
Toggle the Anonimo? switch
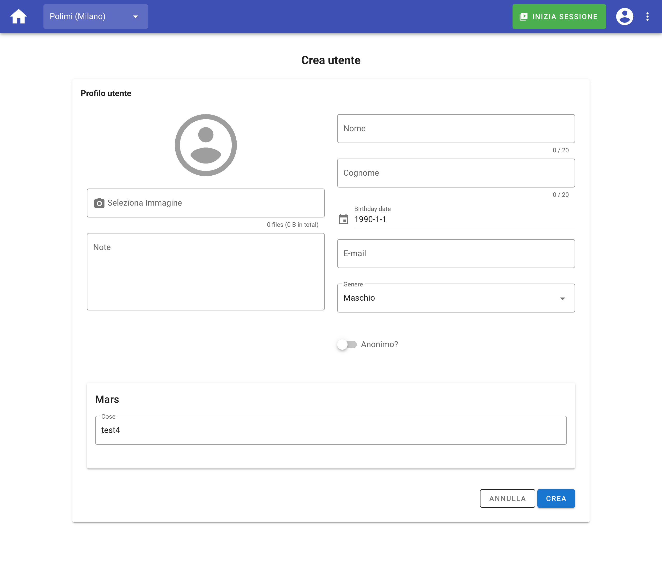tap(347, 345)
